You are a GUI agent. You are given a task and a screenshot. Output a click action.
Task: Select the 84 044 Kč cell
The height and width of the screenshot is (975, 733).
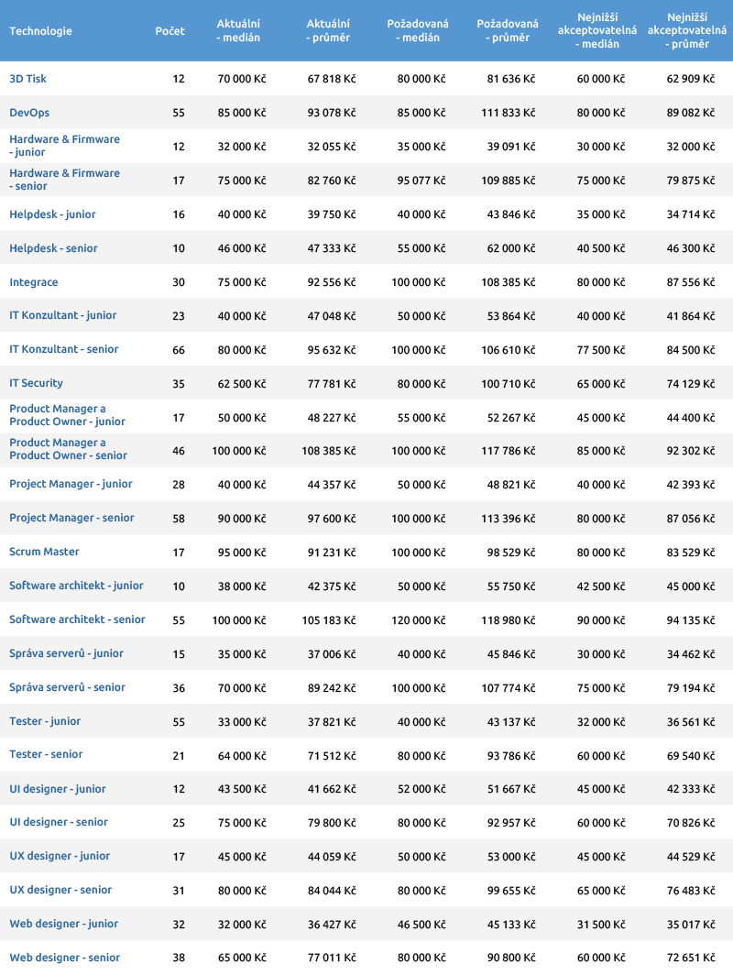coord(332,891)
